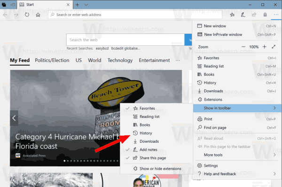Close the Settings and more ellipsis menu

point(276,15)
